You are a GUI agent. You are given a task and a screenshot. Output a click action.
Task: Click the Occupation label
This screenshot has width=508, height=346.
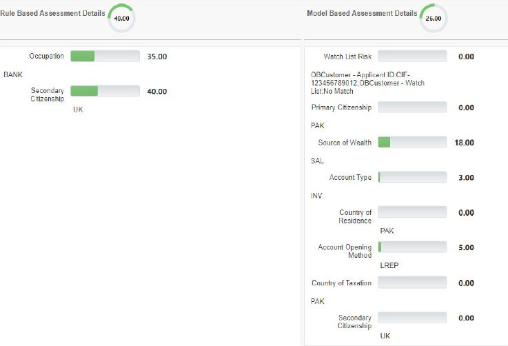pos(47,56)
